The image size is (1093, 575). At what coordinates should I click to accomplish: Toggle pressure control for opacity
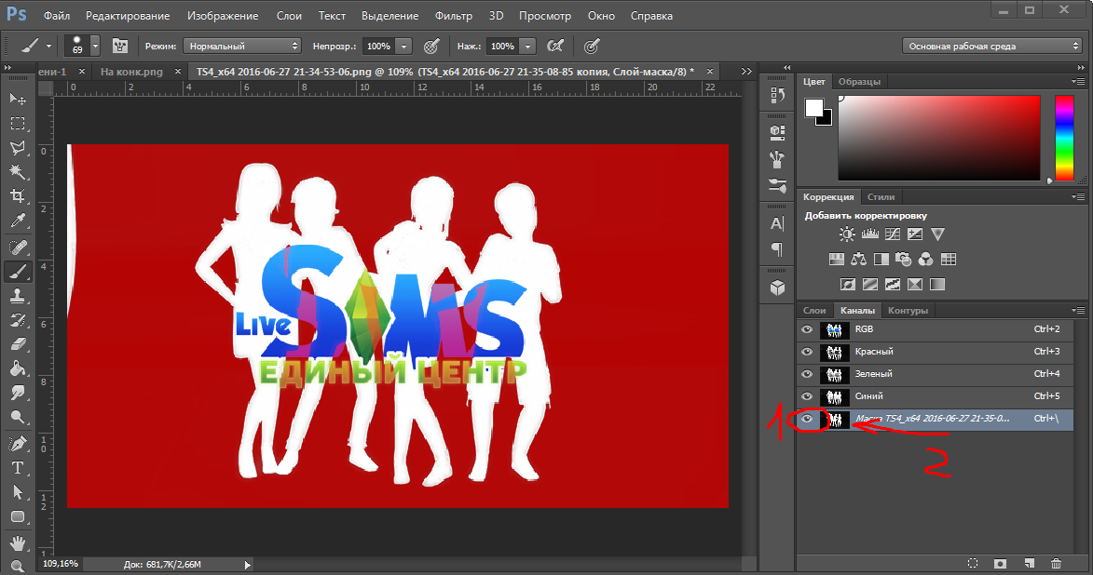[431, 46]
